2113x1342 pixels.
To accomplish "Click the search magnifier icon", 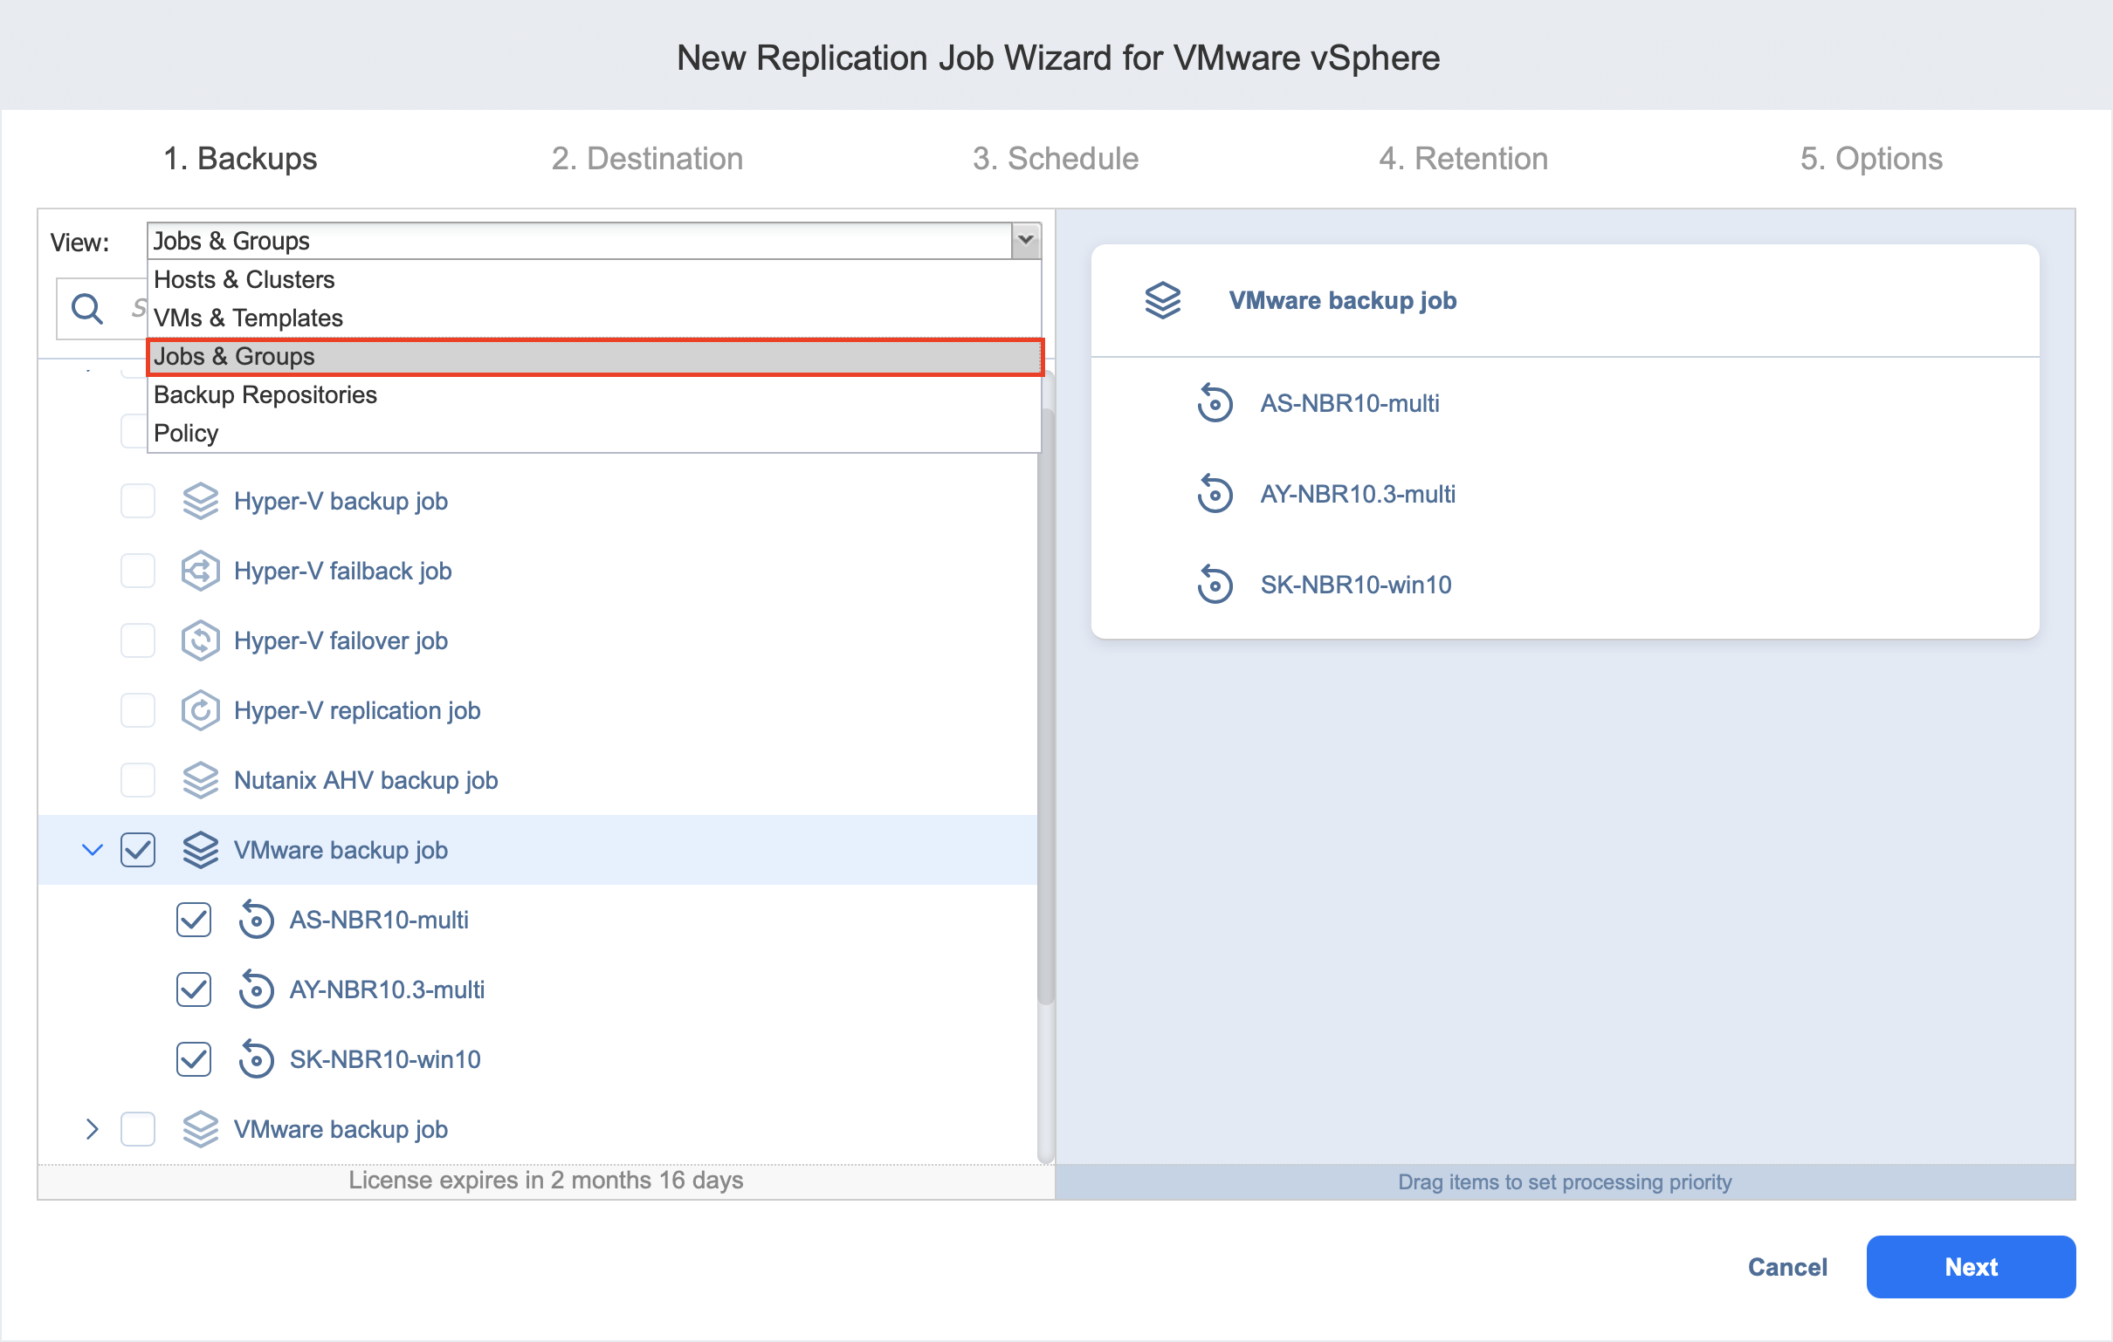I will (x=87, y=309).
